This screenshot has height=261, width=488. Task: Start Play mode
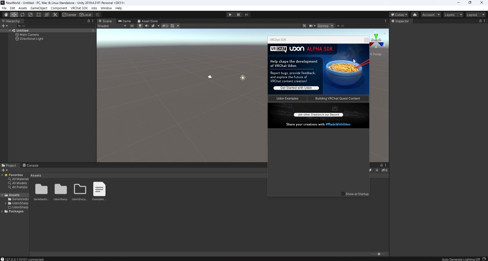pyautogui.click(x=230, y=15)
